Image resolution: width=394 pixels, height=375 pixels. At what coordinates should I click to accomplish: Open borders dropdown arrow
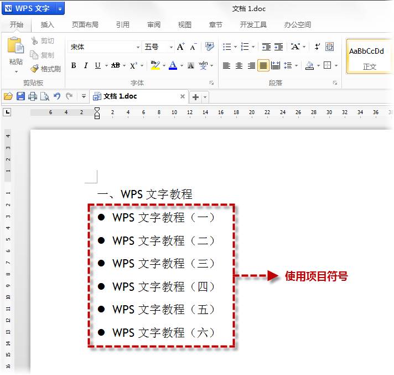[336, 66]
